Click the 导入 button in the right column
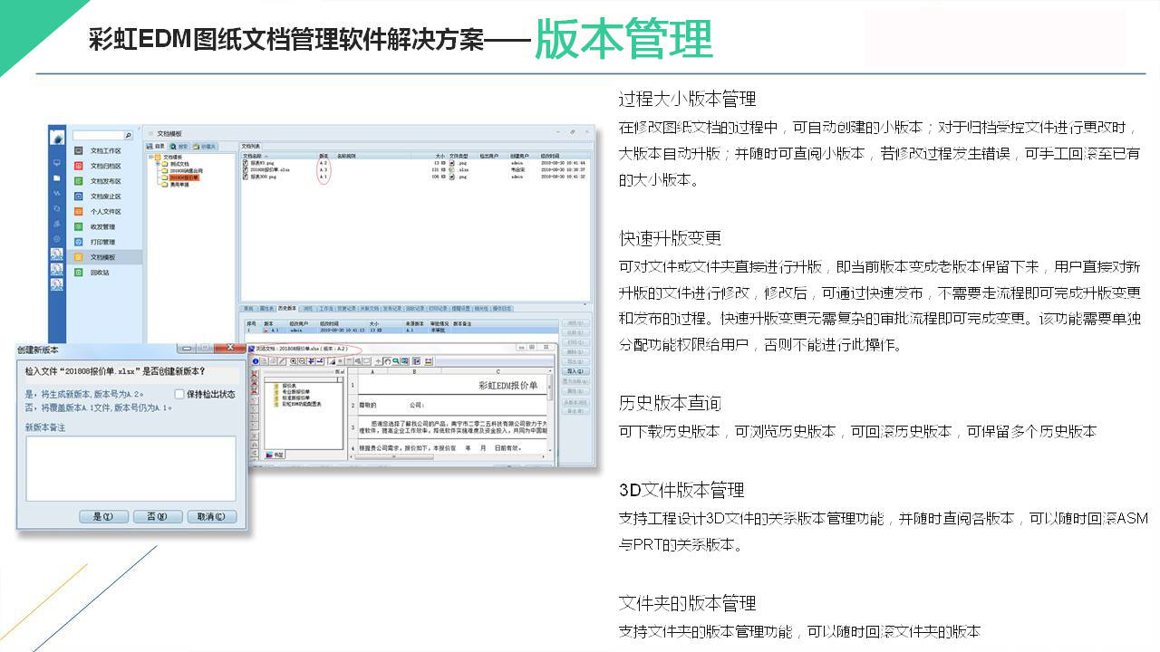Image resolution: width=1160 pixels, height=652 pixels. click(x=575, y=371)
